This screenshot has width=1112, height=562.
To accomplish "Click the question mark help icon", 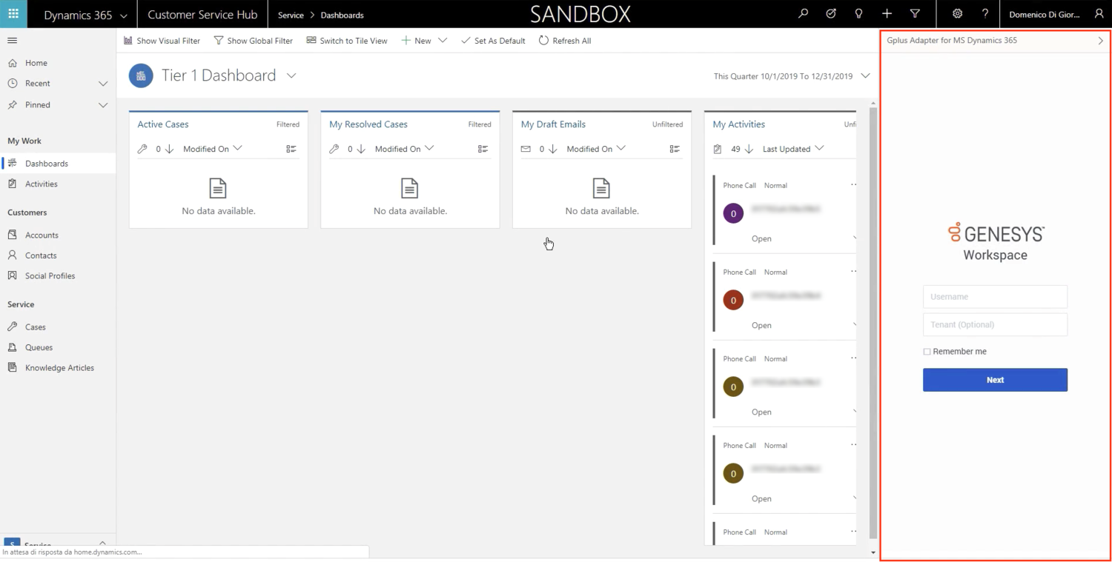I will tap(985, 14).
